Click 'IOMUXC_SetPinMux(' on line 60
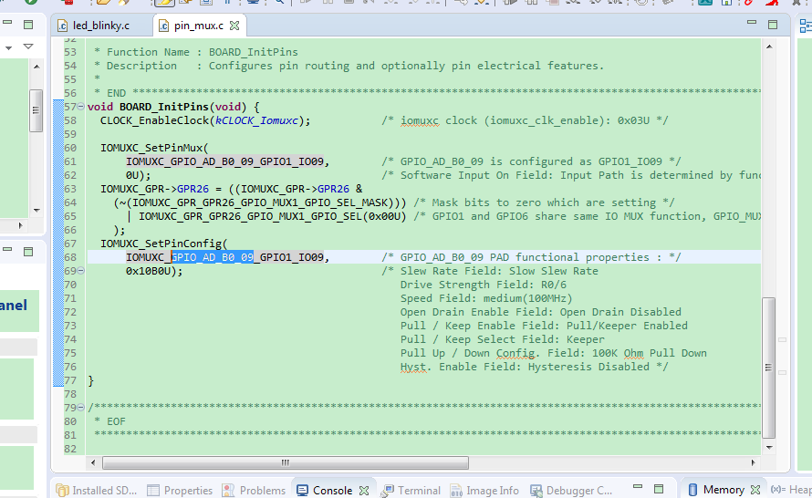812x498 pixels. coord(154,148)
